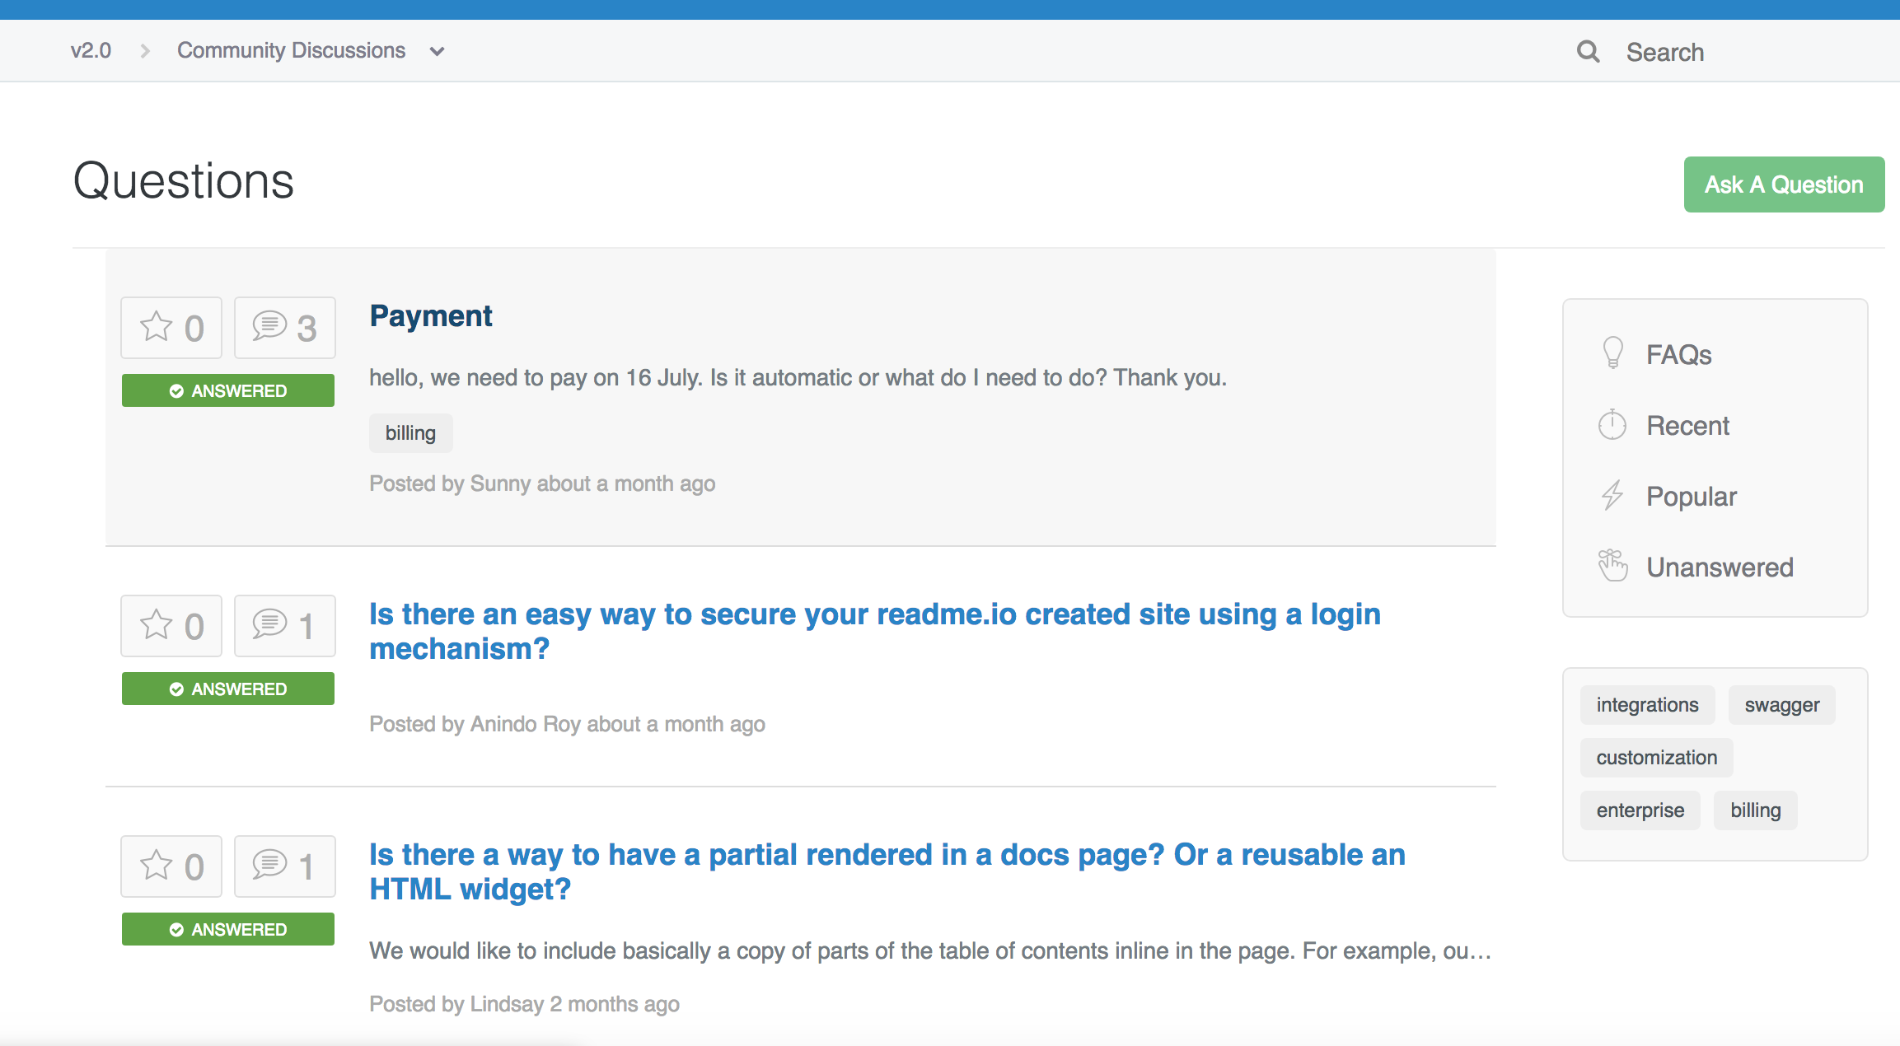Click the billing tag under Payment
This screenshot has width=1900, height=1046.
(410, 433)
